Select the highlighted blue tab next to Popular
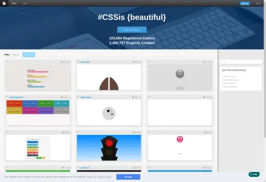Viewport: 266px width, 182px height. click(x=29, y=55)
